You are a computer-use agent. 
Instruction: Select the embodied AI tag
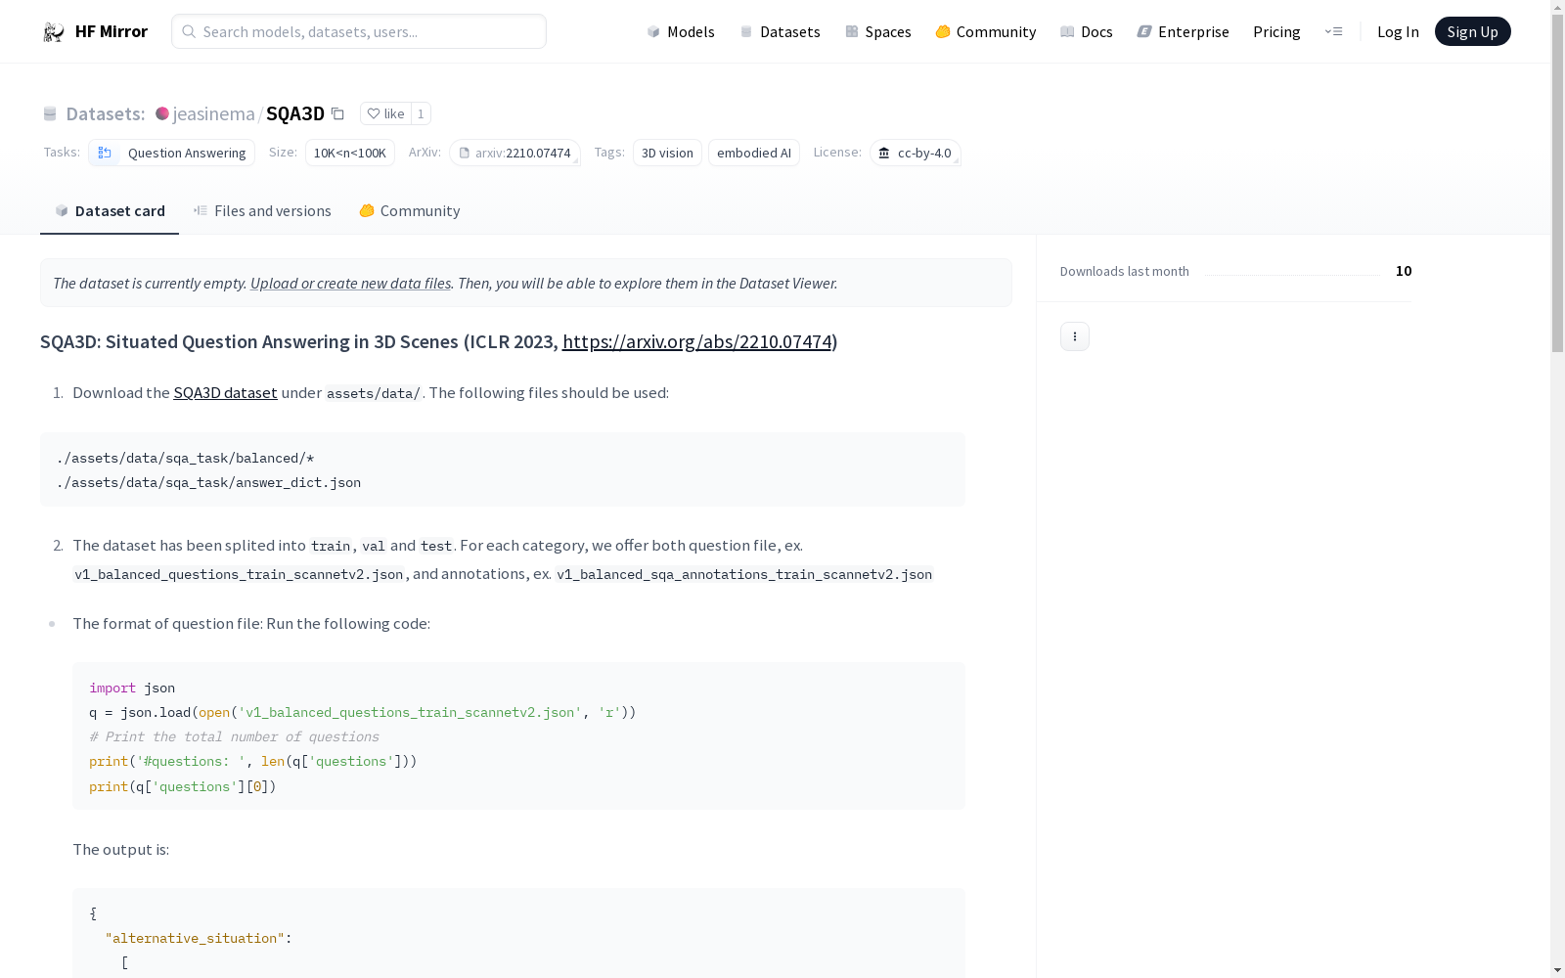pyautogui.click(x=754, y=153)
